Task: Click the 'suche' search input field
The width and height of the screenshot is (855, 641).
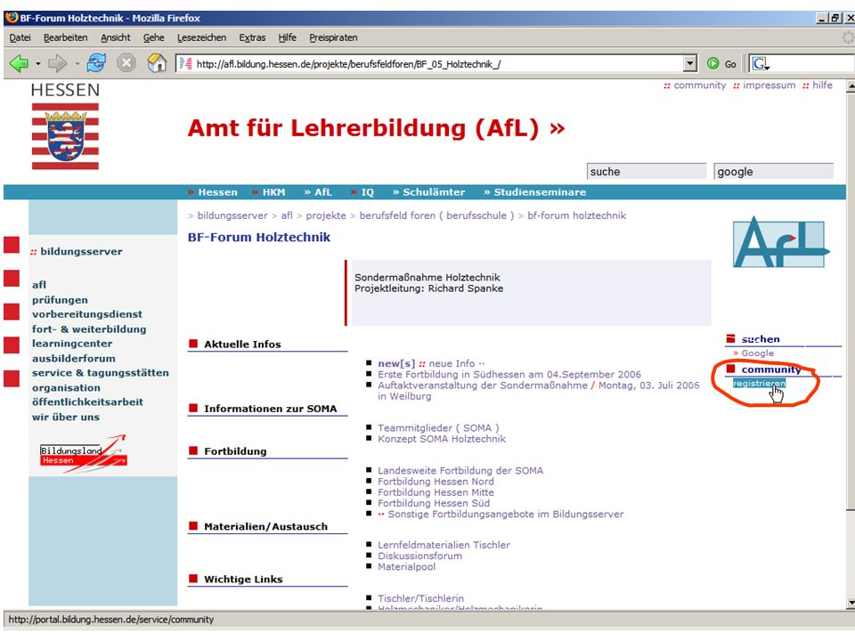Action: click(x=647, y=171)
